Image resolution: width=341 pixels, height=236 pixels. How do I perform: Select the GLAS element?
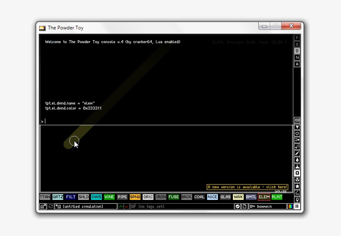click(225, 197)
